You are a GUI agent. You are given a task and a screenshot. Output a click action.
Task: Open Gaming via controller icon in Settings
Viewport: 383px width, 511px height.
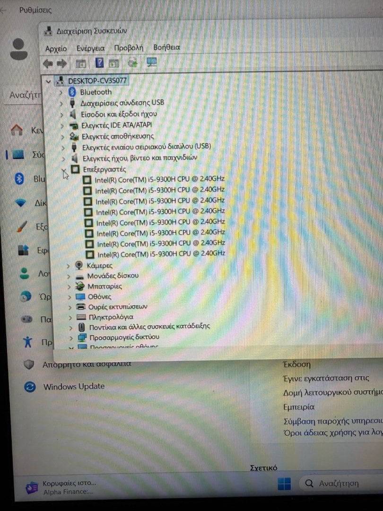(x=26, y=319)
